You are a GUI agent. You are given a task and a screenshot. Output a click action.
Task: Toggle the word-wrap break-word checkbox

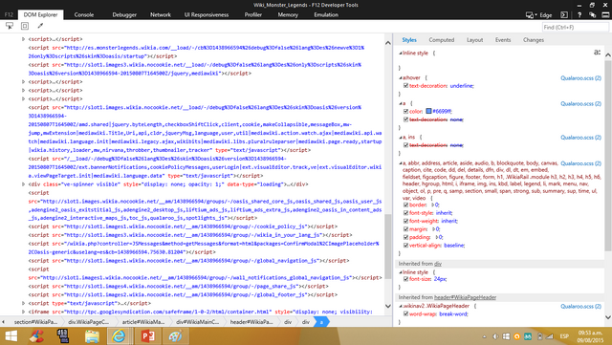(405, 313)
